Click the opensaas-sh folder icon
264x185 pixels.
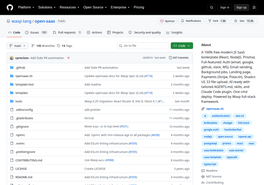pyautogui.click(x=12, y=76)
